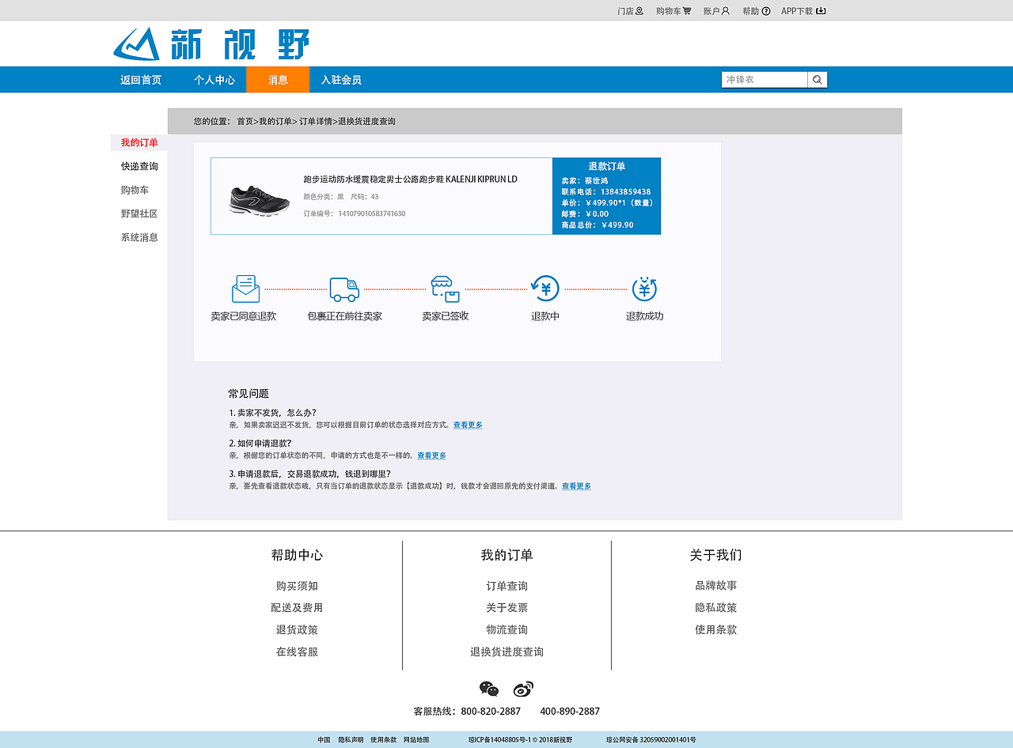Click the 退款中 refund progress icon
The width and height of the screenshot is (1013, 748).
[544, 289]
